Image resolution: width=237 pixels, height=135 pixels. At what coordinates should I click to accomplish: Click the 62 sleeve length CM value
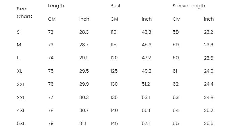click(x=175, y=84)
